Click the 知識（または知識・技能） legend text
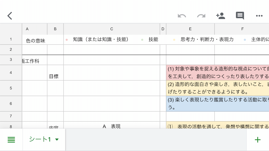 click(101, 39)
